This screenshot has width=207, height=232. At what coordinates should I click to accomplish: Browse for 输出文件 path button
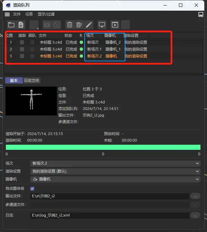(195, 196)
